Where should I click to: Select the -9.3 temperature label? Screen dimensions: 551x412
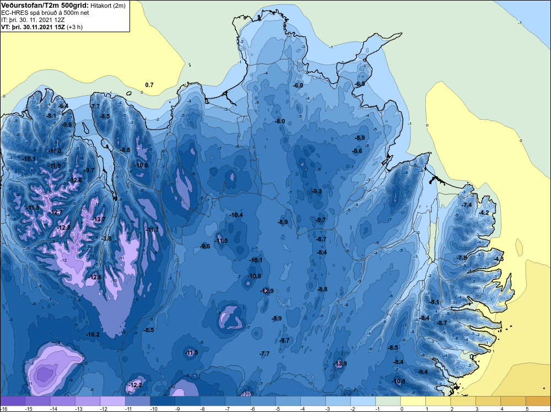pyautogui.click(x=317, y=192)
